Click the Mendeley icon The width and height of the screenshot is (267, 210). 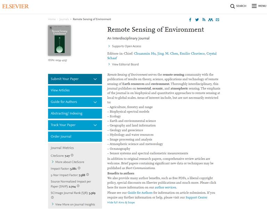click(x=210, y=20)
